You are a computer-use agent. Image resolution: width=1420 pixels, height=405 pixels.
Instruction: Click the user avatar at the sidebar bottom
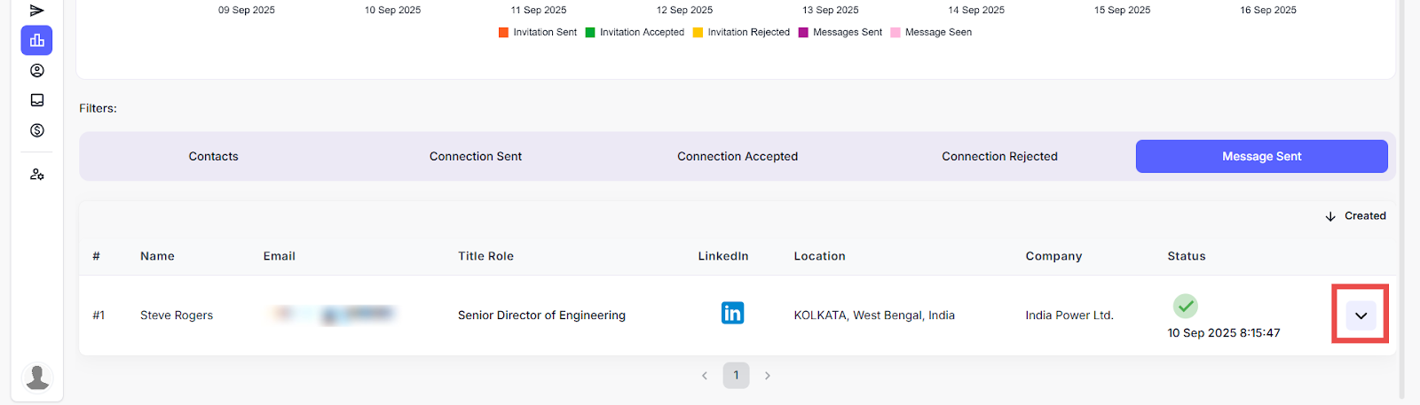pyautogui.click(x=36, y=378)
